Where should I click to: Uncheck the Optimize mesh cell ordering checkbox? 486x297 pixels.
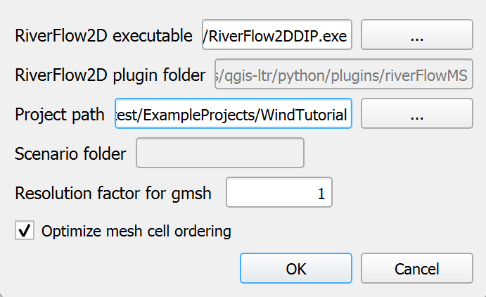point(25,230)
